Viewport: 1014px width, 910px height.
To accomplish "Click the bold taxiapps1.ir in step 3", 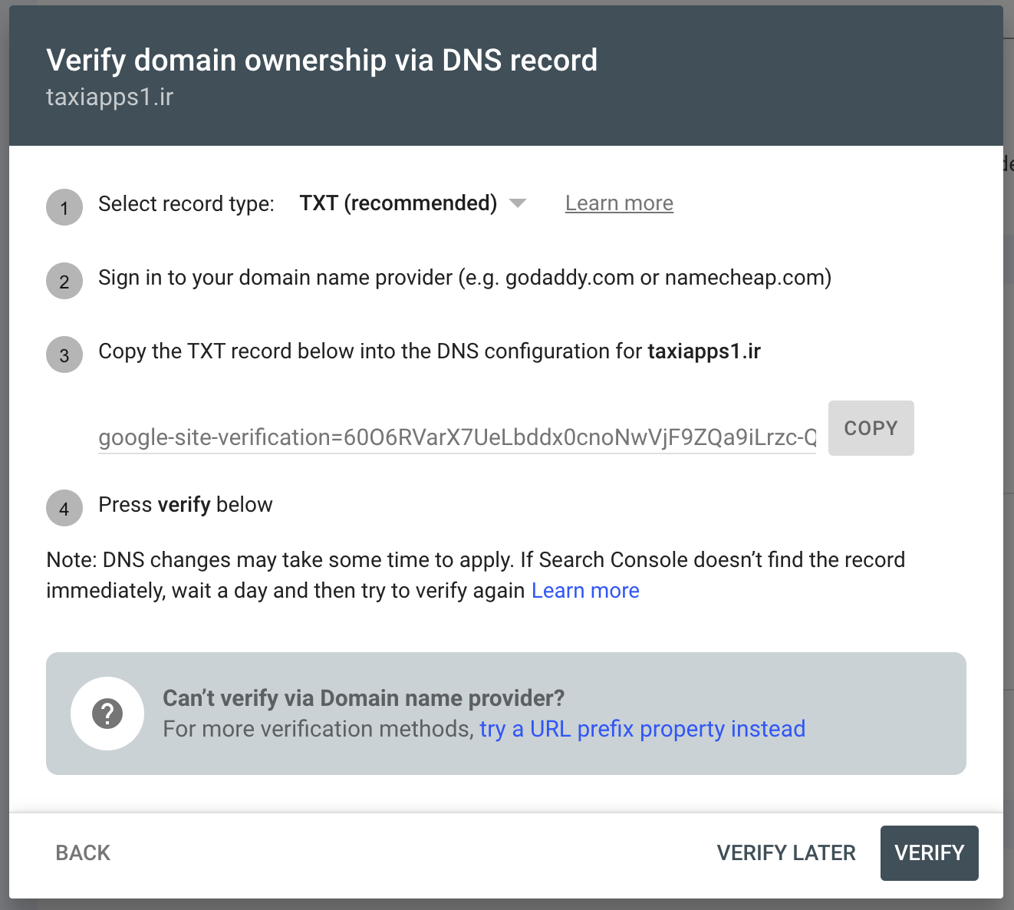I will point(704,351).
